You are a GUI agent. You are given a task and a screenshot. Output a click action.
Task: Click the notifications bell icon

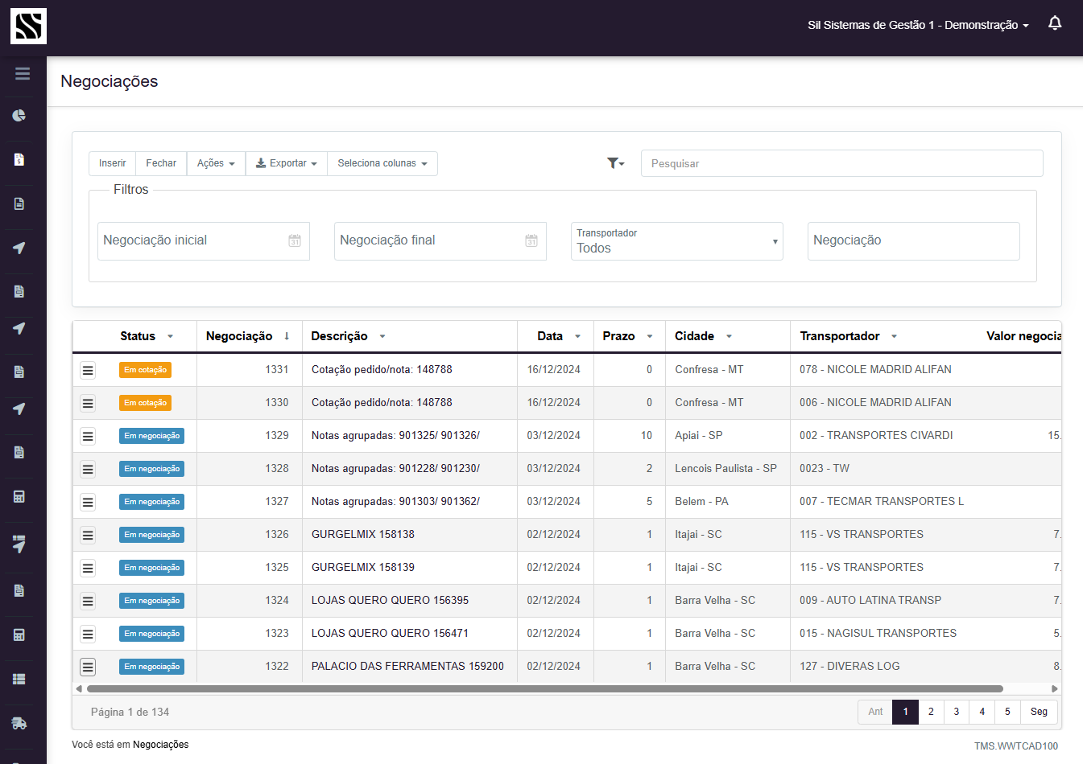(x=1055, y=23)
